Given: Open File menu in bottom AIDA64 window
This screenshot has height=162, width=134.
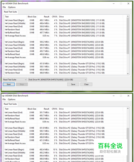Looking at the screenshot, I should point(4,99).
